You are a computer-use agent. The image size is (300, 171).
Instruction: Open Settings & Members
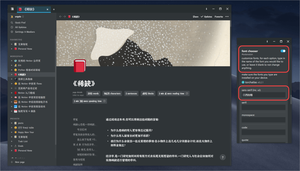pyautogui.click(x=25, y=32)
